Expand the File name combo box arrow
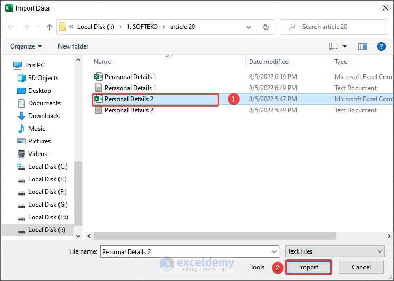The height and width of the screenshot is (281, 394). (x=274, y=252)
